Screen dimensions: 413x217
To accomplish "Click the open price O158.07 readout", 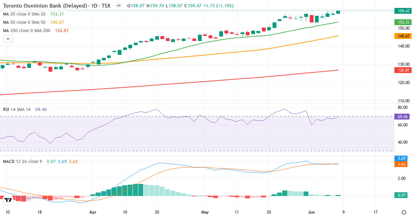I will tap(136, 6).
